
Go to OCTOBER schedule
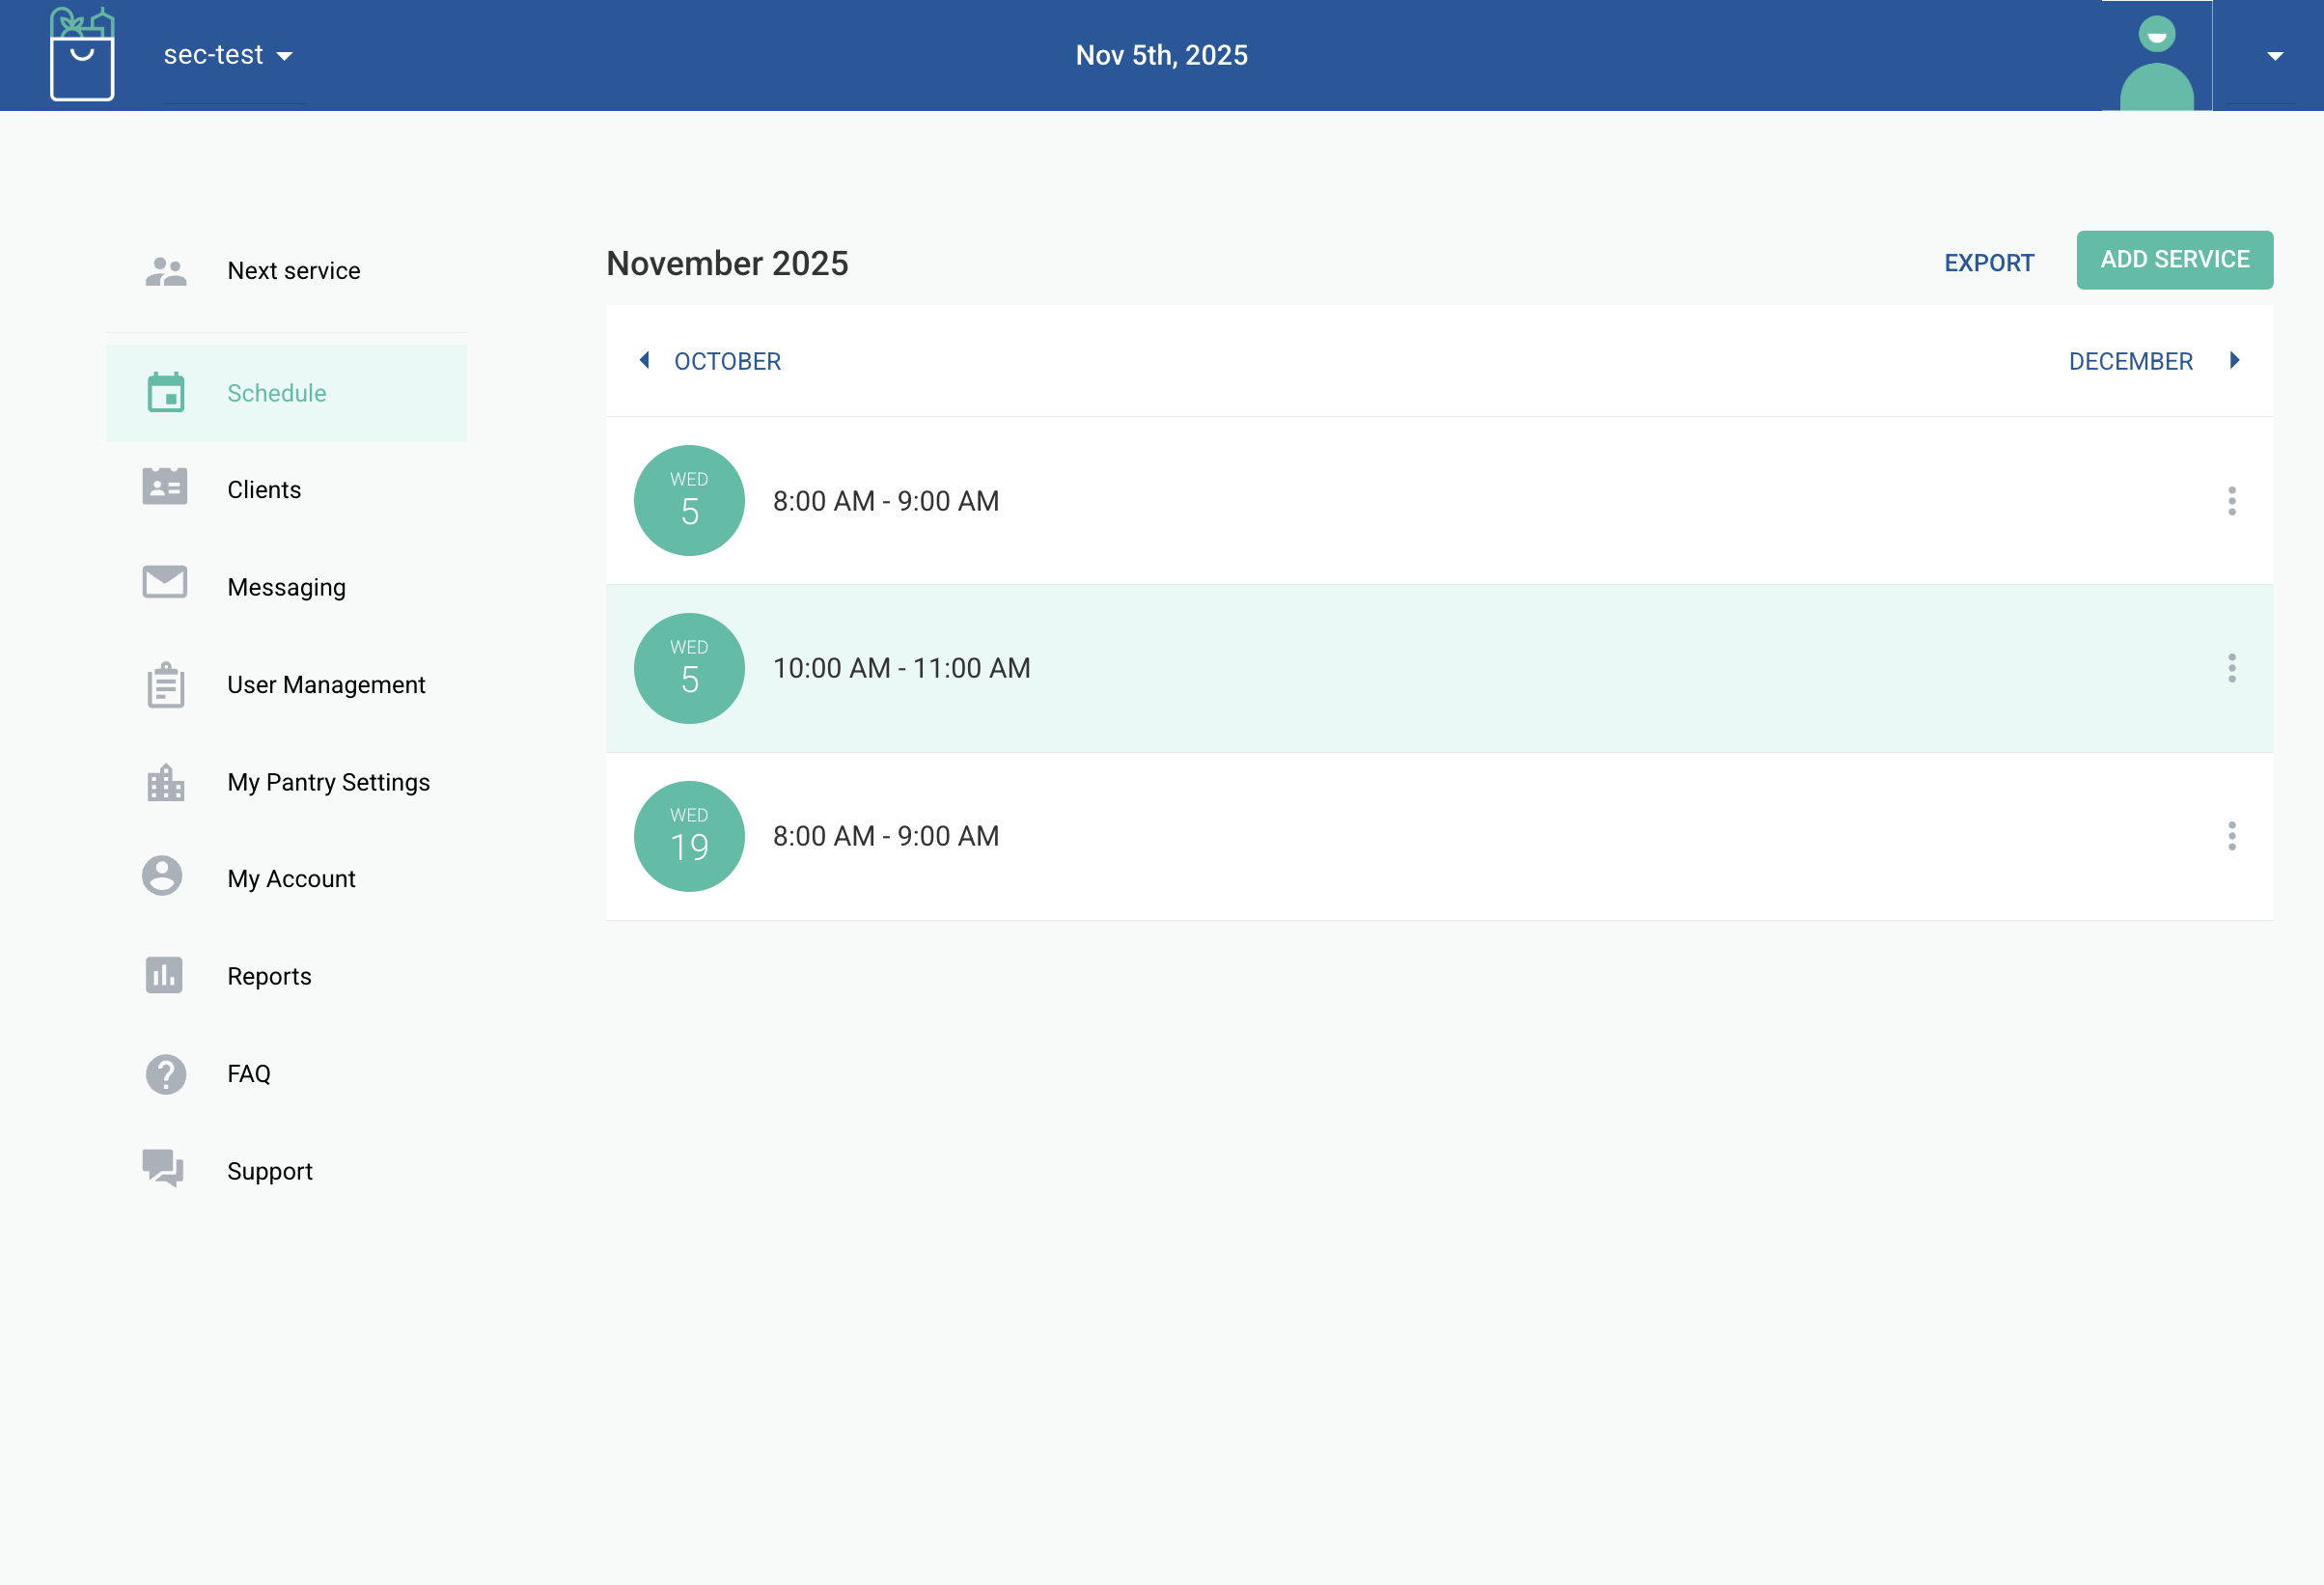(x=727, y=361)
